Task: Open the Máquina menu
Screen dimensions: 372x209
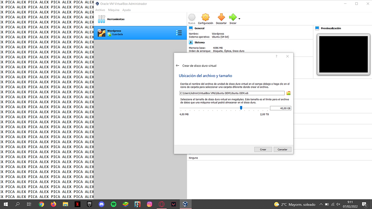Action: click(113, 10)
